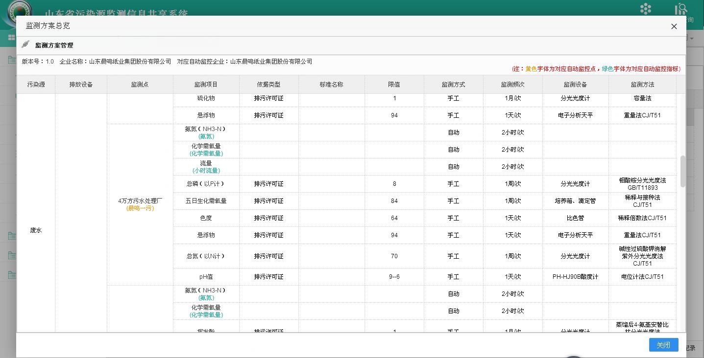Open the apps grid icon in the top bar

[x=646, y=8]
